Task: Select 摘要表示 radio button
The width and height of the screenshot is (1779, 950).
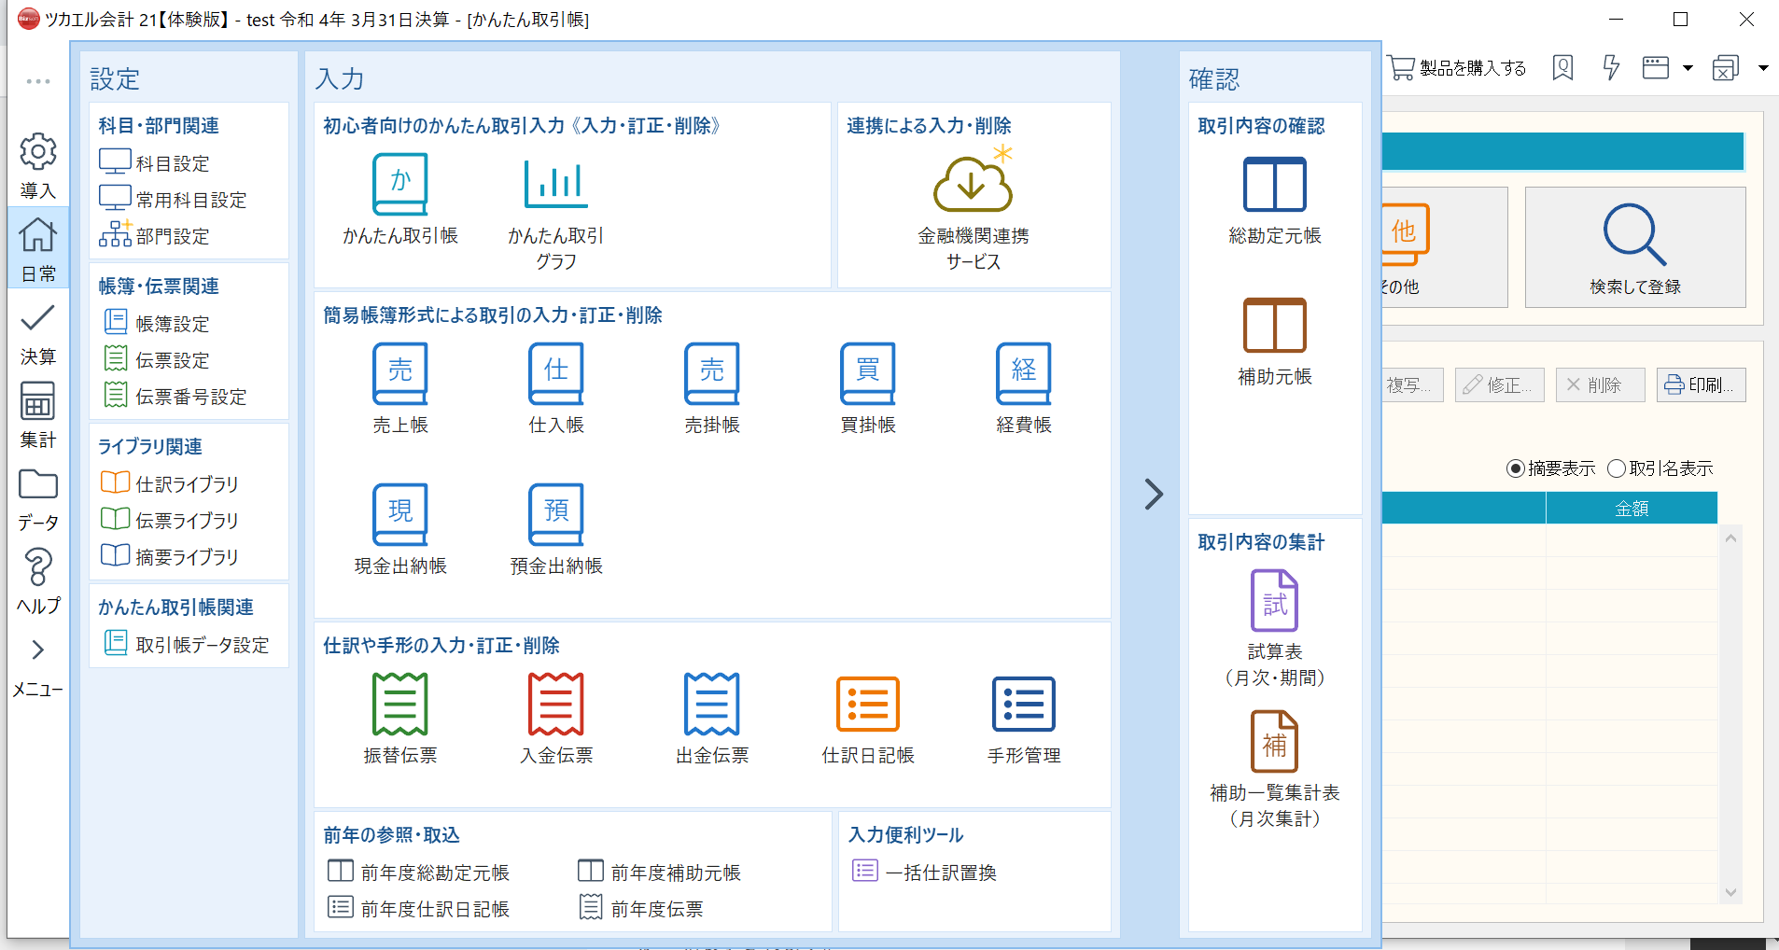Action: (x=1516, y=468)
